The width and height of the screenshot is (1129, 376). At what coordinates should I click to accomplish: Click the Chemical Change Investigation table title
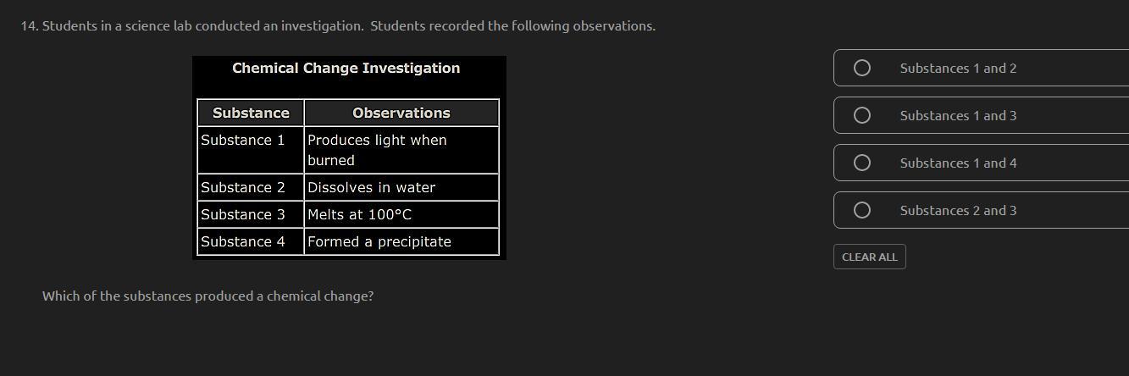pyautogui.click(x=346, y=69)
